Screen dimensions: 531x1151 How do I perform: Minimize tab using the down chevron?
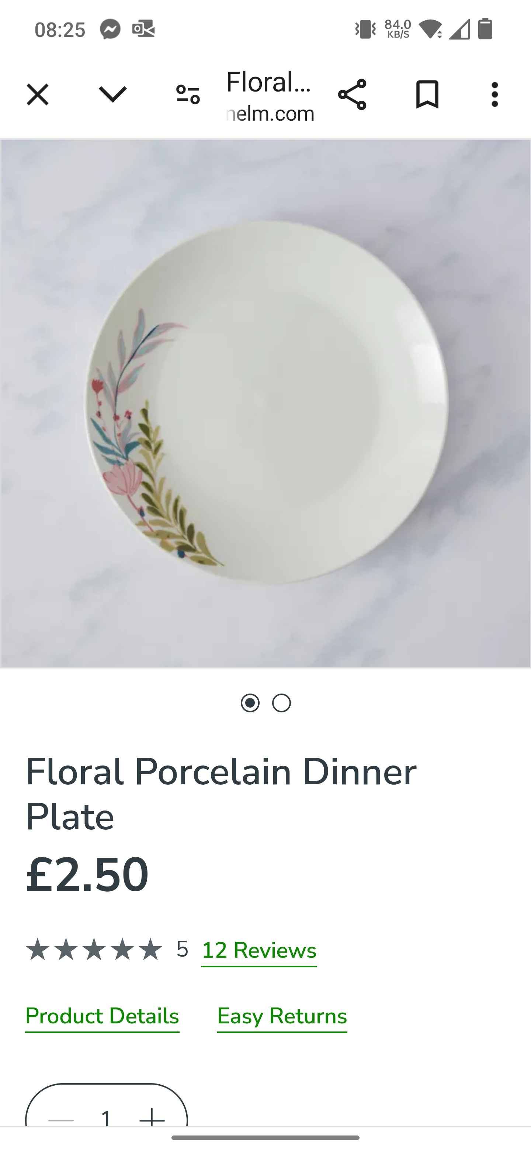point(112,94)
